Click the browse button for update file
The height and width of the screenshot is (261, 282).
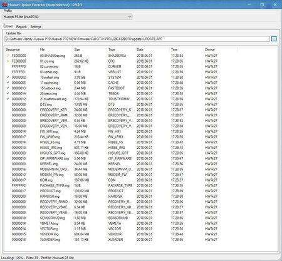(x=274, y=39)
